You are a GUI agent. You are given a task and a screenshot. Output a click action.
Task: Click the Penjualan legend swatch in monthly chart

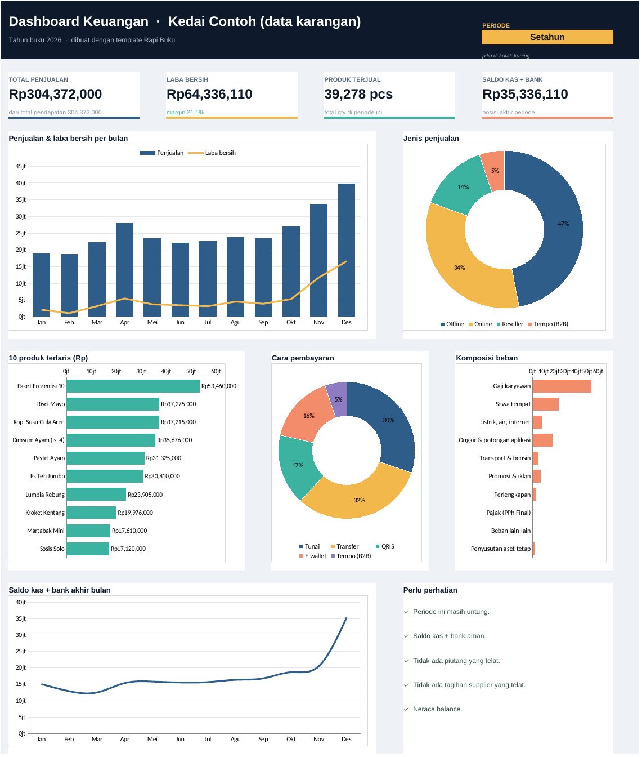click(x=148, y=153)
